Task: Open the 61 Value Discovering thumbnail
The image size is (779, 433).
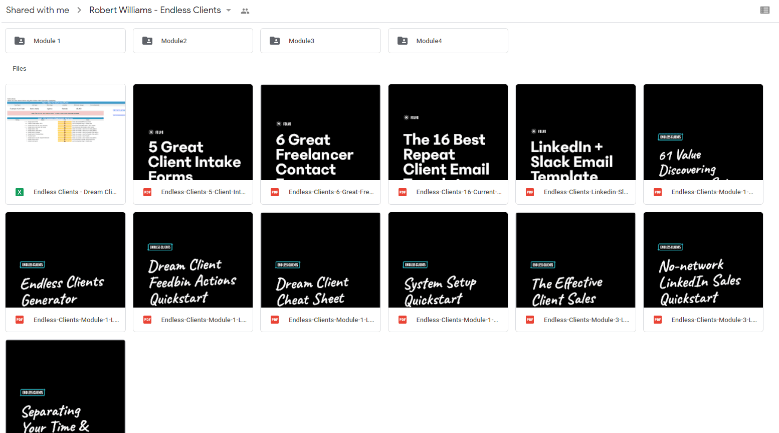Action: point(703,132)
